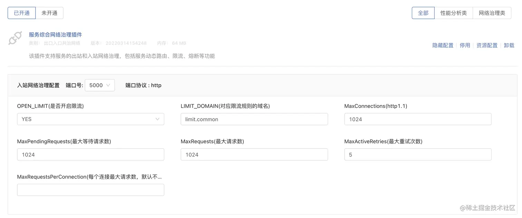Open the 端口号 5000 dropdown
522x218 pixels.
pyautogui.click(x=100, y=85)
